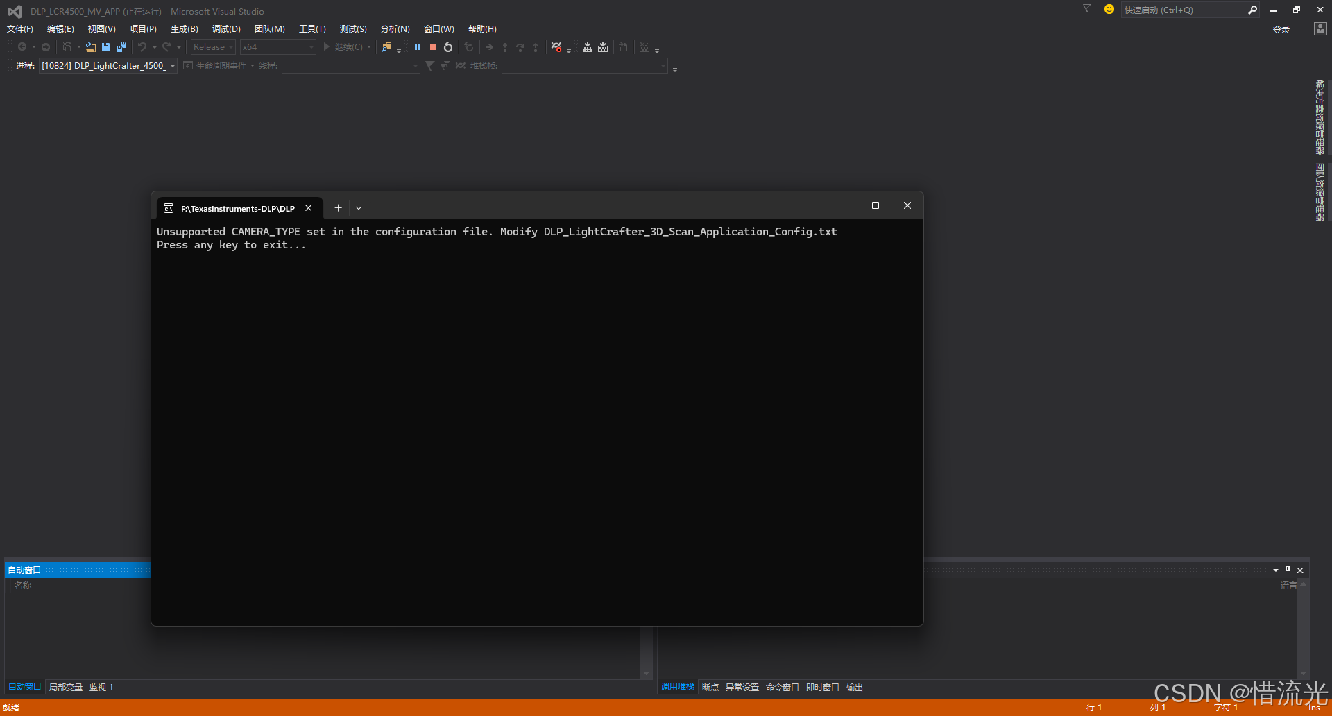Switch to the 断点 tab
1332x716 pixels.
click(x=710, y=687)
